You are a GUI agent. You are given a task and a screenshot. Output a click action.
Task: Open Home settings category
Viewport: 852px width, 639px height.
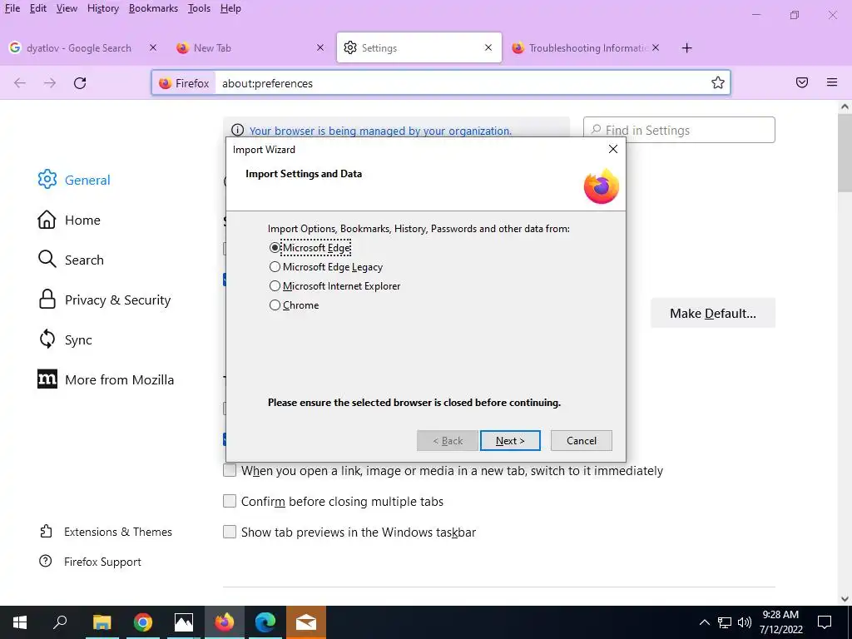69,220
